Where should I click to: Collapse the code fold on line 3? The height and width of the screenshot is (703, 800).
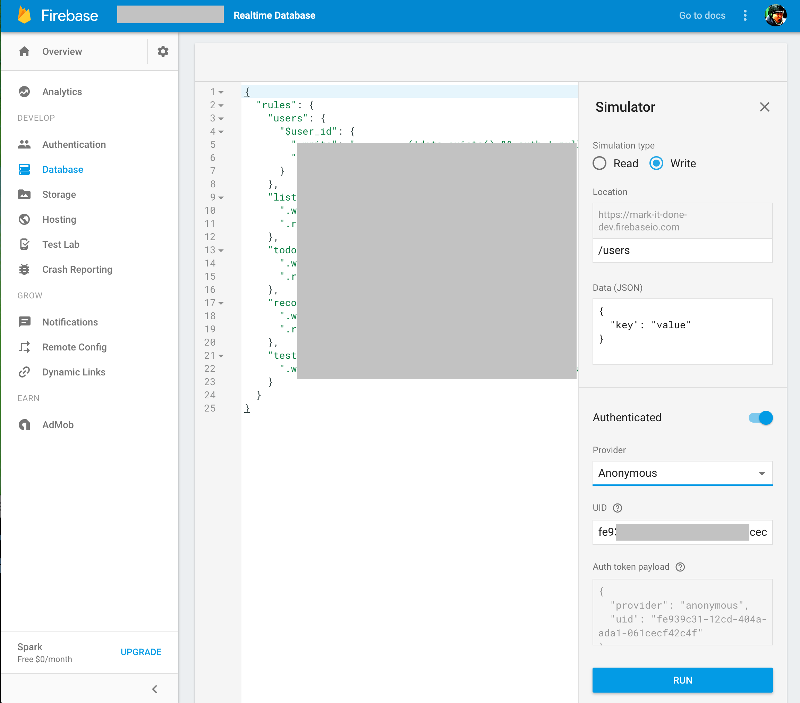click(x=221, y=119)
